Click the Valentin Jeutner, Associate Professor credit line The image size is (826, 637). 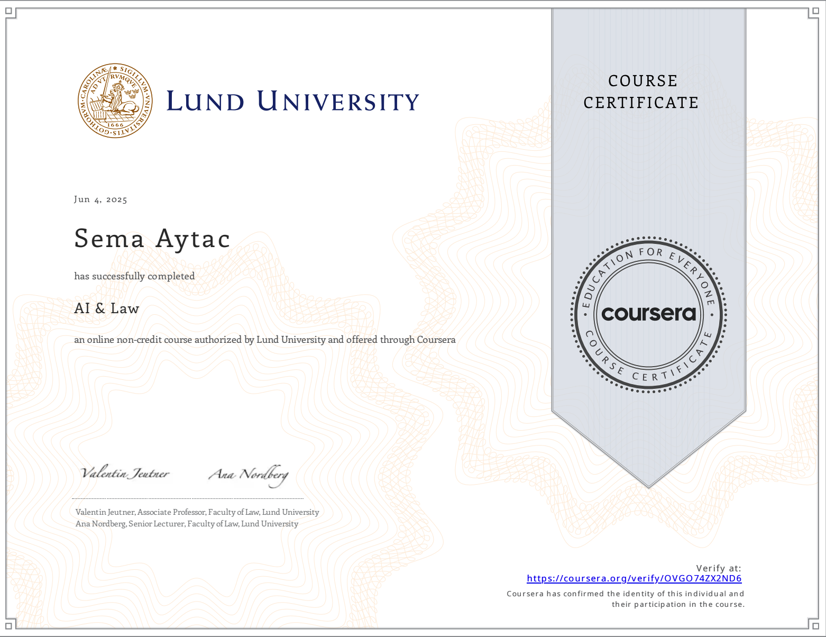pos(197,512)
